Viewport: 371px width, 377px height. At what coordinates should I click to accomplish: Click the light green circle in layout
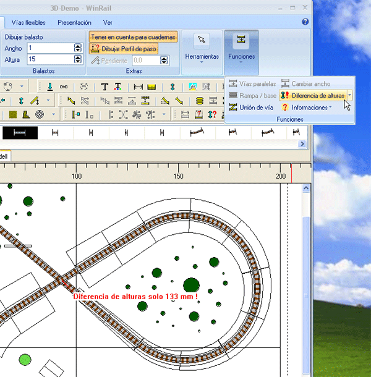pyautogui.click(x=25, y=360)
